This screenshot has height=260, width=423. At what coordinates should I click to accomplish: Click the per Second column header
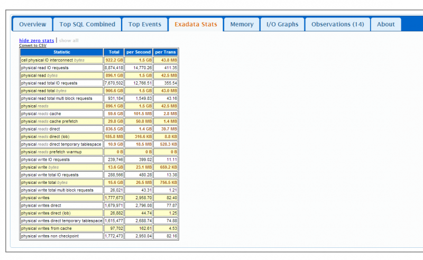pyautogui.click(x=139, y=52)
